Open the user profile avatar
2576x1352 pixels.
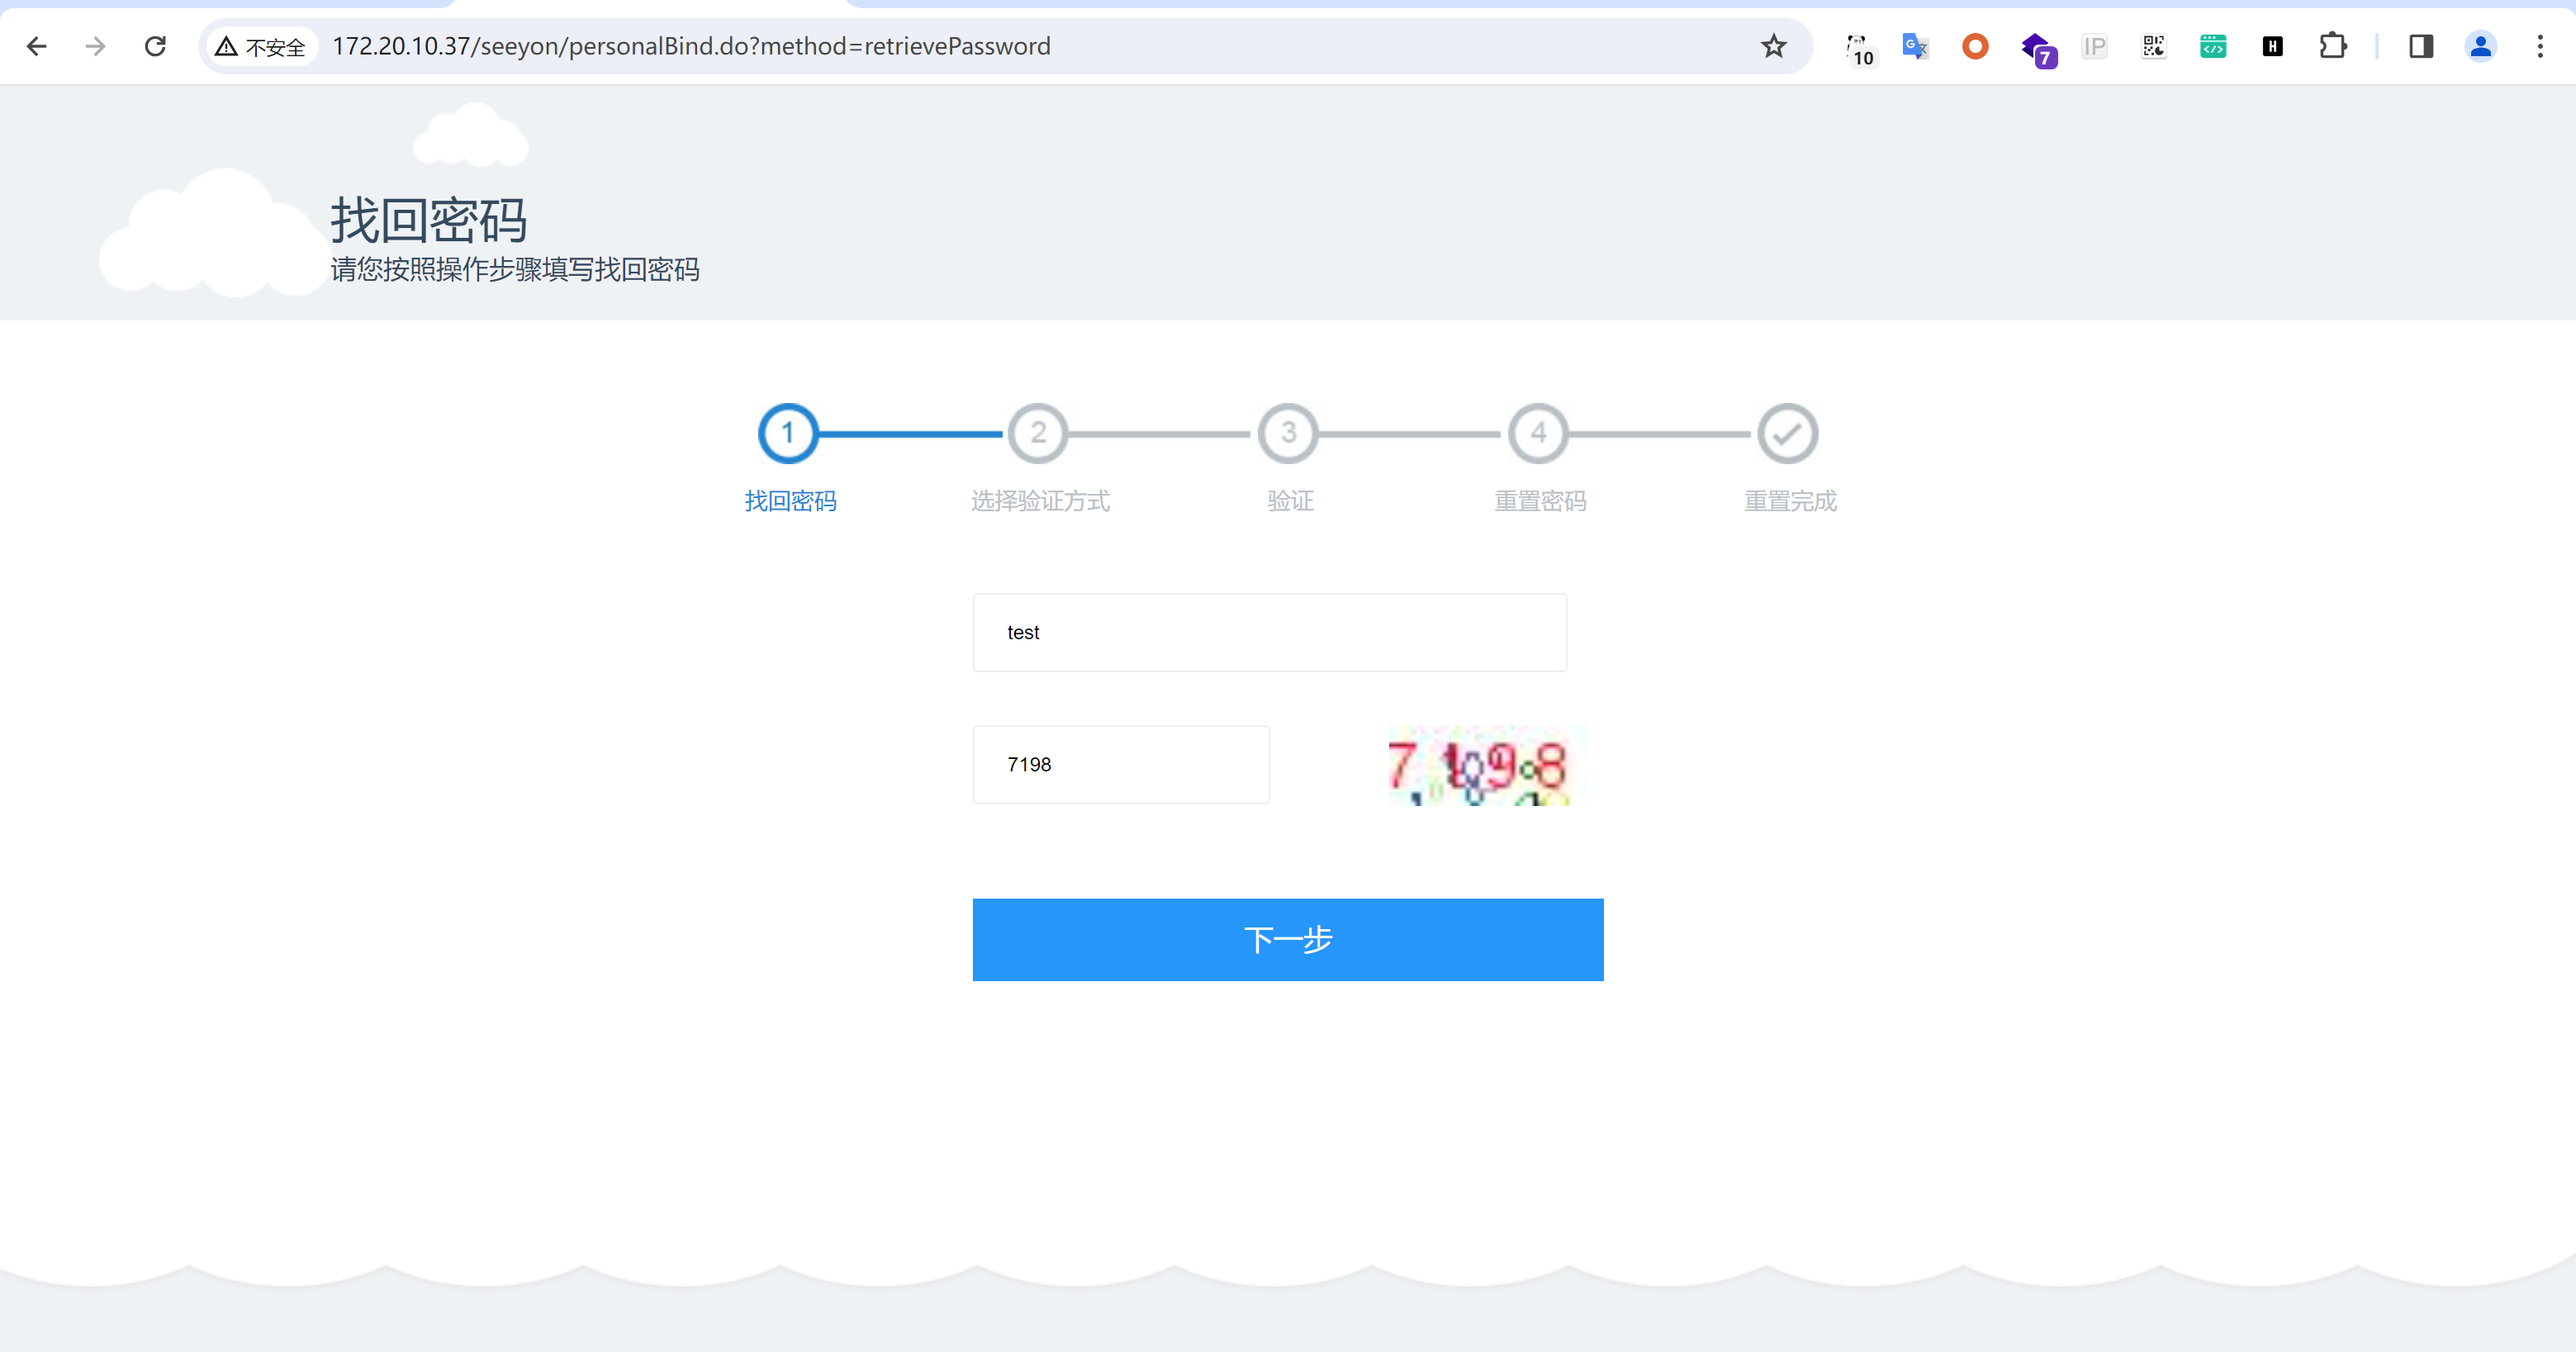[2480, 46]
